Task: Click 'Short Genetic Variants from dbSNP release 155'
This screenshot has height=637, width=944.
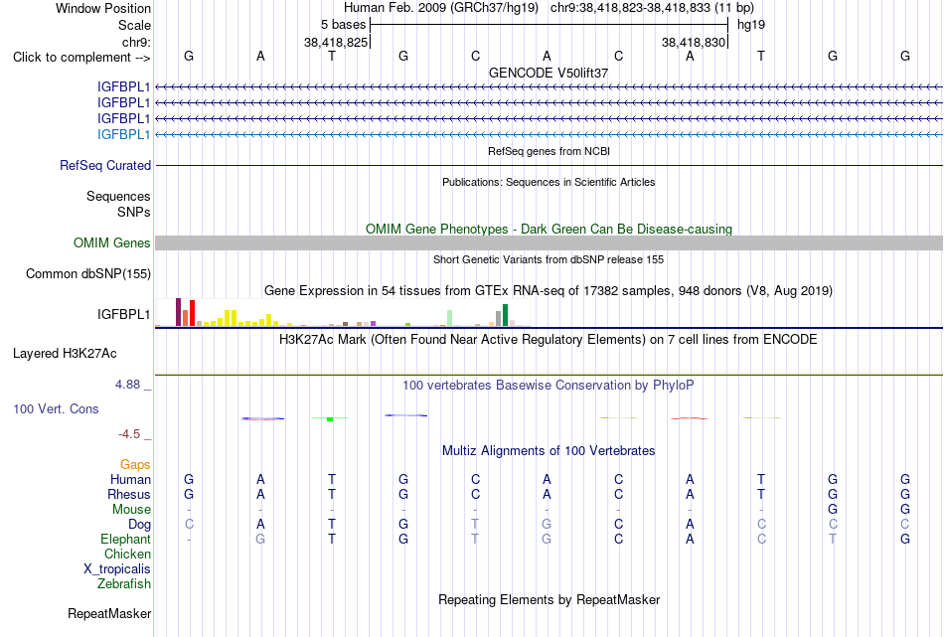Action: pos(549,259)
